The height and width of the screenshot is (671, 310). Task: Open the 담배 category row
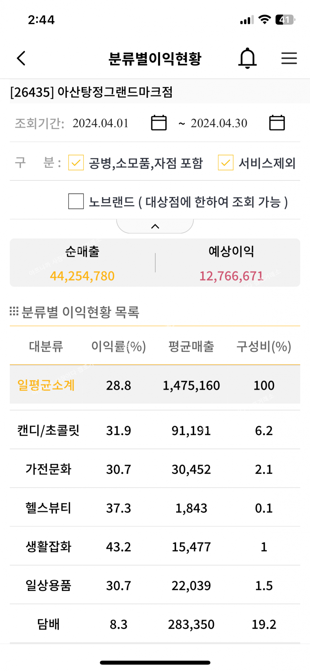pos(48,624)
